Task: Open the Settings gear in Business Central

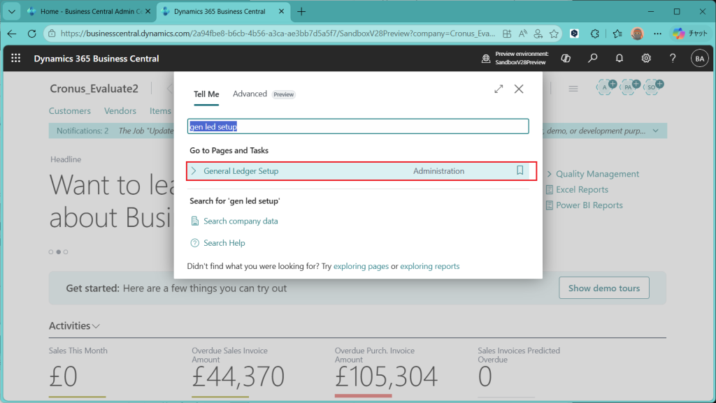Action: (x=646, y=59)
